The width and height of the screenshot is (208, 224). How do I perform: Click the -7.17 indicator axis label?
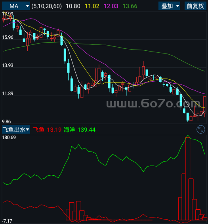coord(7,221)
